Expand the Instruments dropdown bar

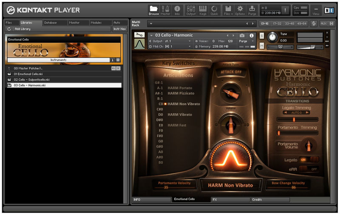tap(59, 60)
